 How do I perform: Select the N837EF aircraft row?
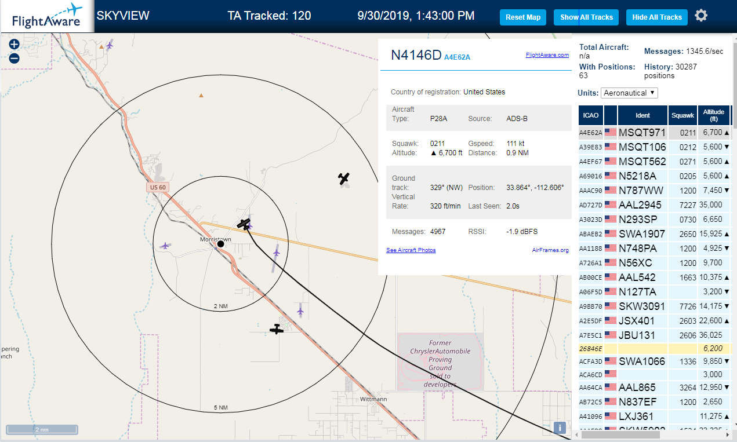[655, 402]
